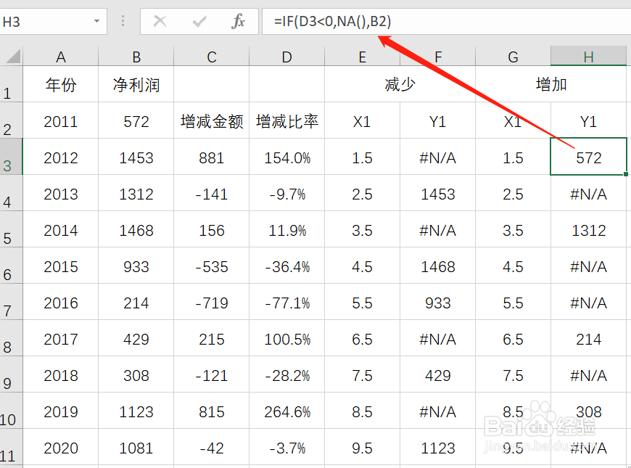The image size is (631, 468).
Task: Click the 增减金额 header cell
Action: coord(211,120)
